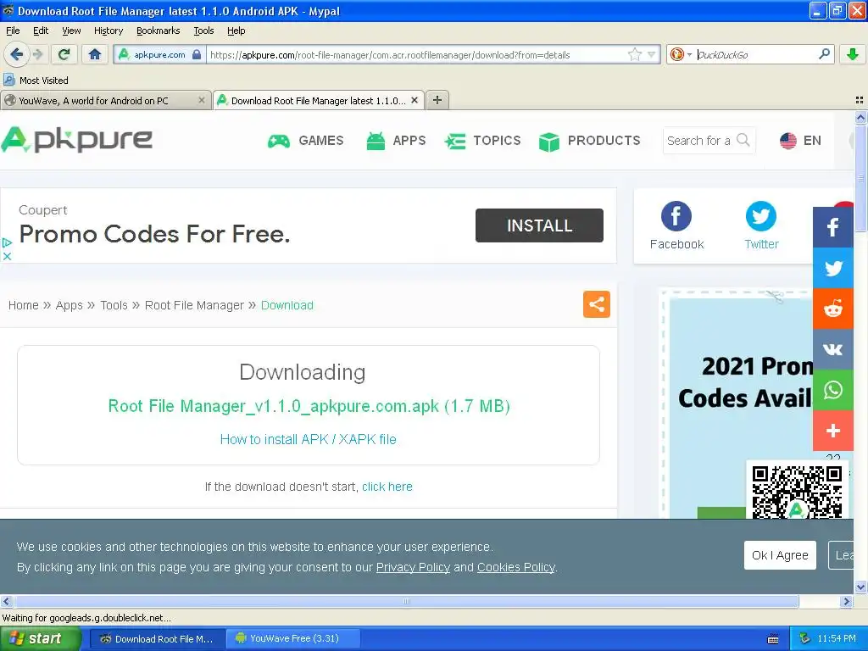Click the APKPure search input field
868x651 pixels.
pyautogui.click(x=699, y=141)
